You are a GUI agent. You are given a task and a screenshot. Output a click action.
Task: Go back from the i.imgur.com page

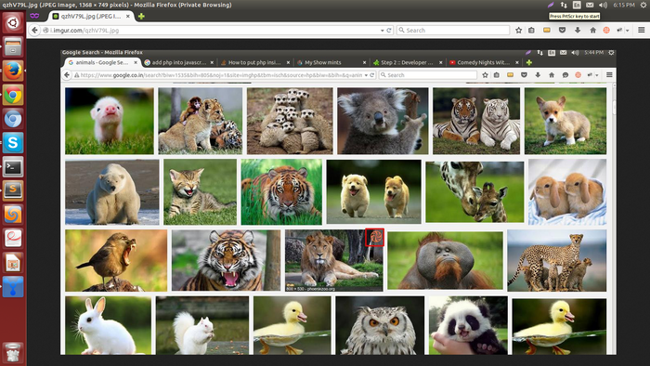click(x=35, y=31)
